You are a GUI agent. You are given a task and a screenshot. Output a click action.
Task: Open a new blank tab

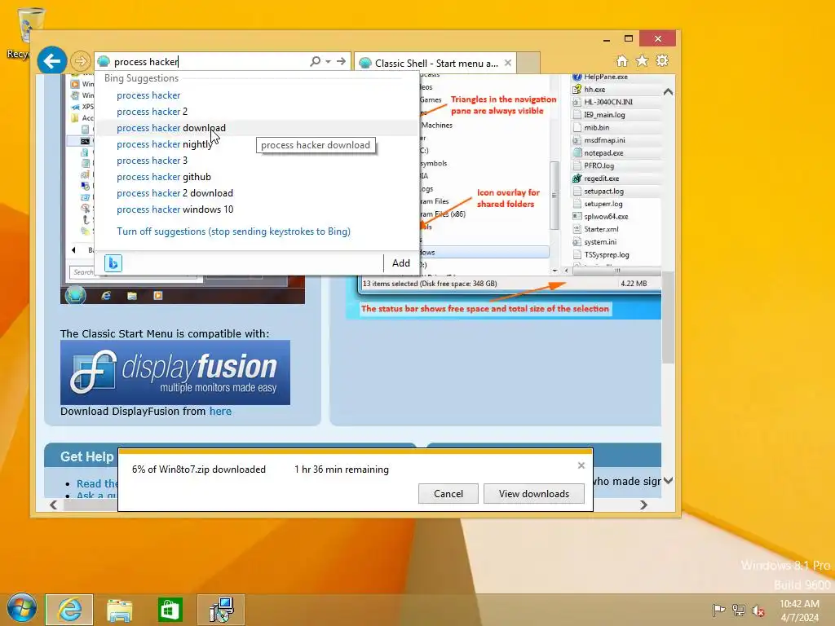528,63
